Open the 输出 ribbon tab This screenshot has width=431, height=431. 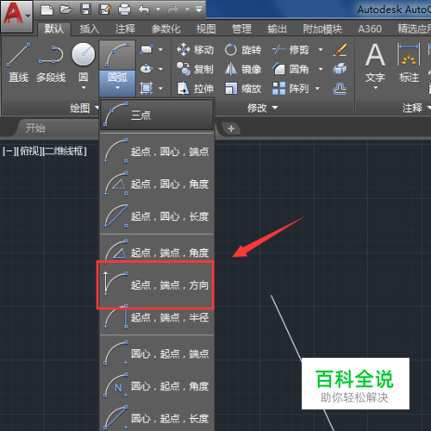(x=277, y=28)
